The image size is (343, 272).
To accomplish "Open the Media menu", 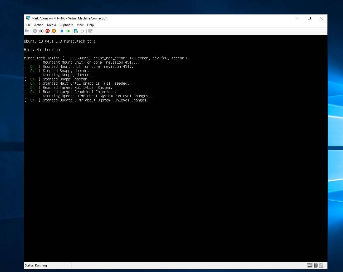I will [x=51, y=25].
